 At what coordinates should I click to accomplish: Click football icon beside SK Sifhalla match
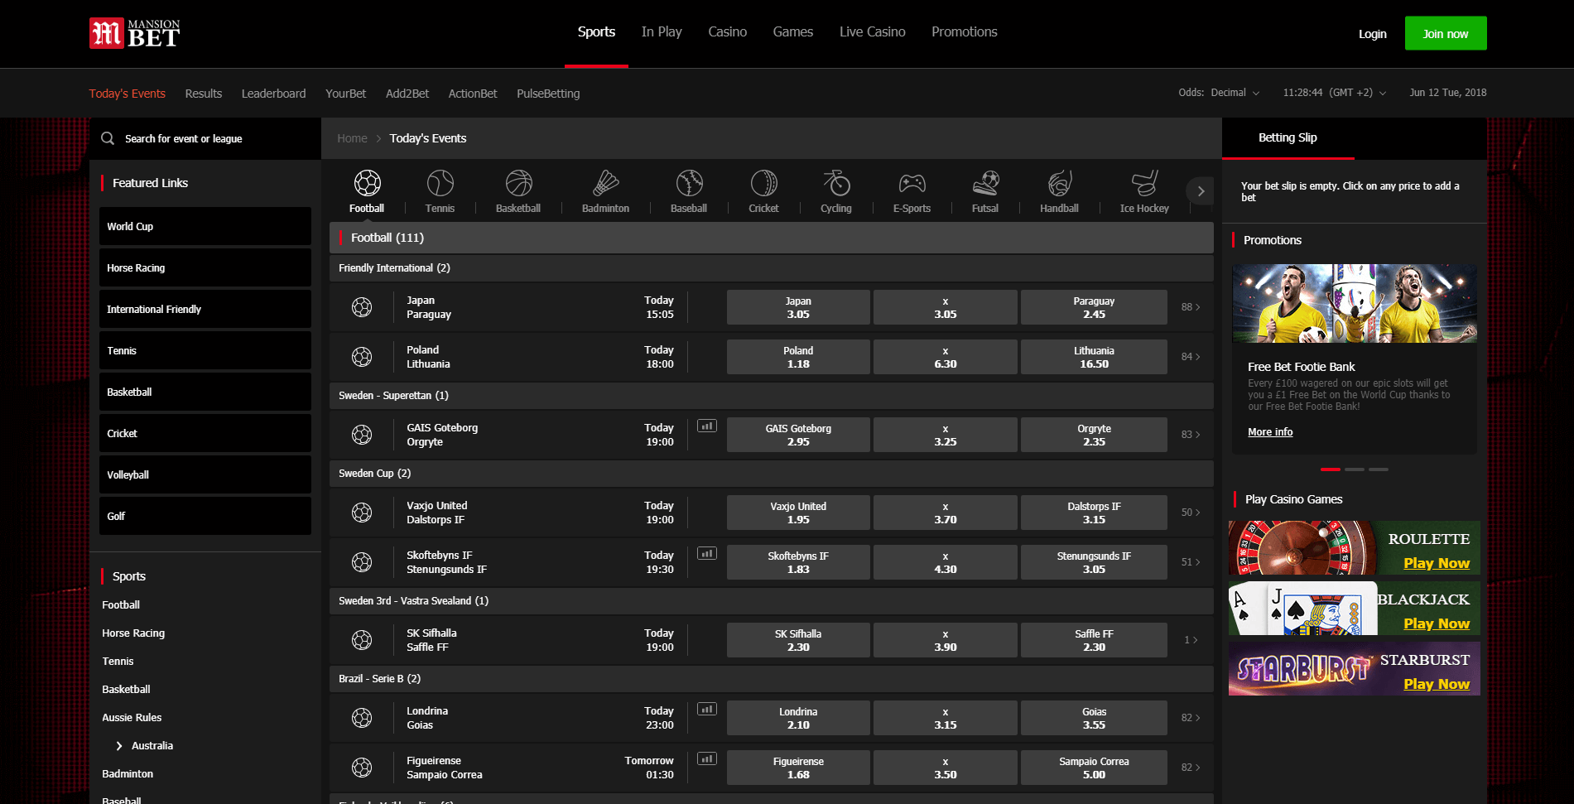362,640
